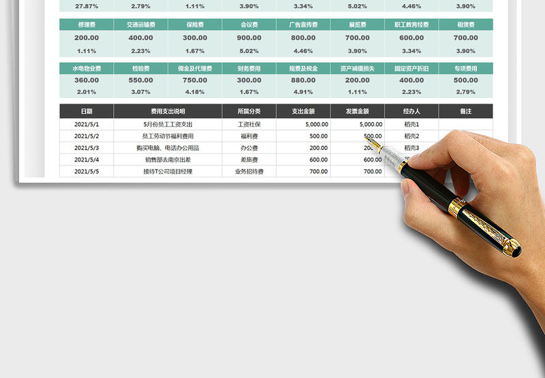Select the 备注 column header

466,111
